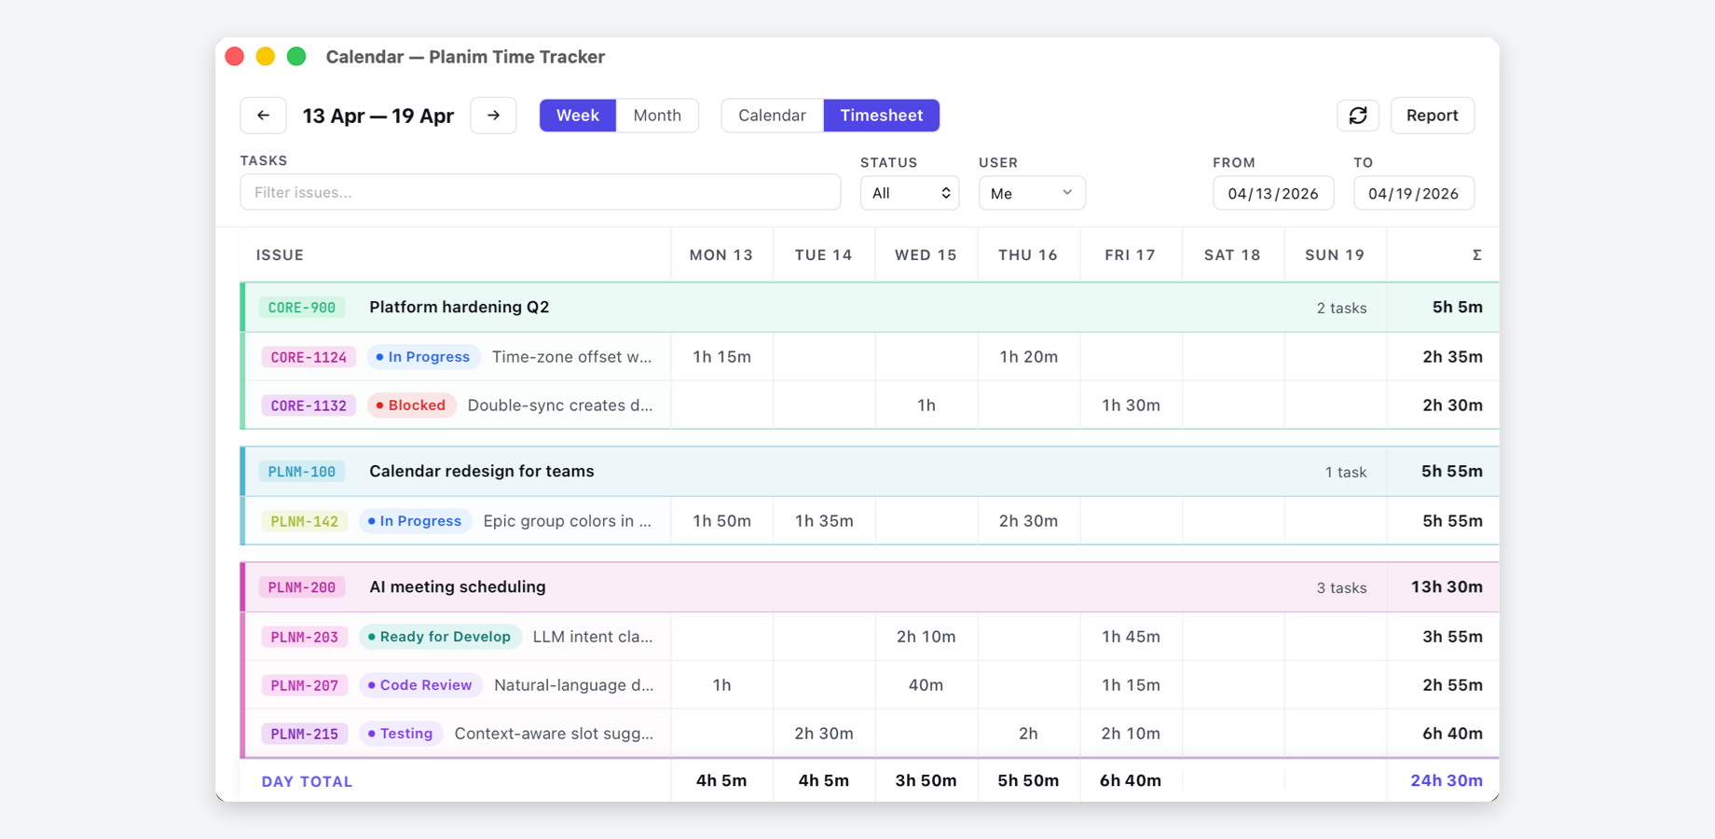Open the User dropdown set to Me
1715x839 pixels.
(1032, 193)
